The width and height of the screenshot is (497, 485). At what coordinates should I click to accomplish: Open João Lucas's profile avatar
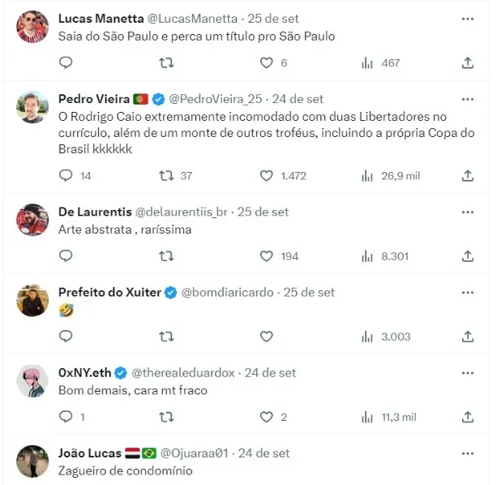point(32,461)
